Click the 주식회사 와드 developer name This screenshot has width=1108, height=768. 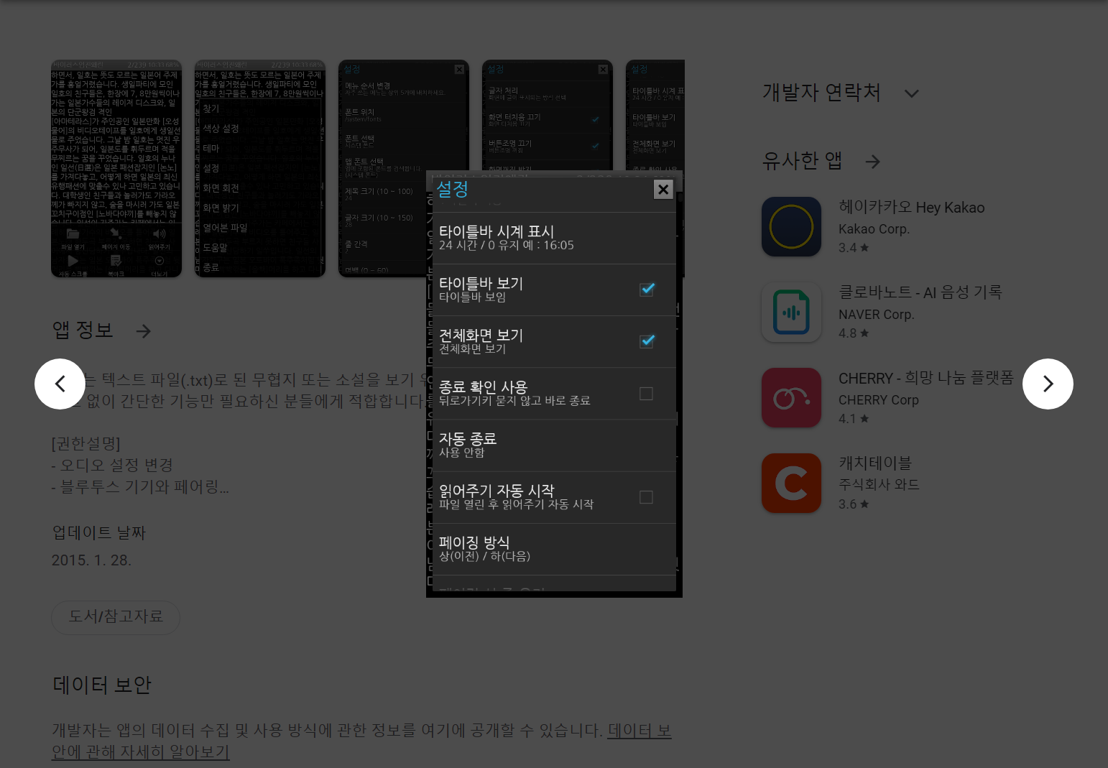coord(879,485)
